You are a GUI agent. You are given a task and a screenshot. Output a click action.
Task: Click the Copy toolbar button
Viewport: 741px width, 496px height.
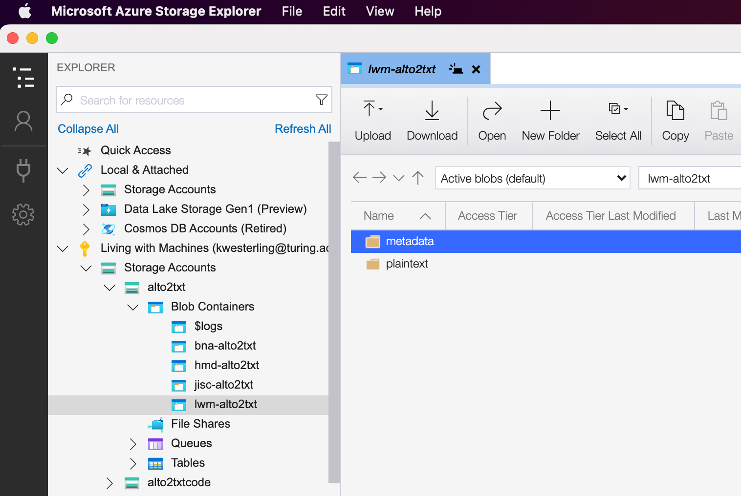tap(675, 121)
